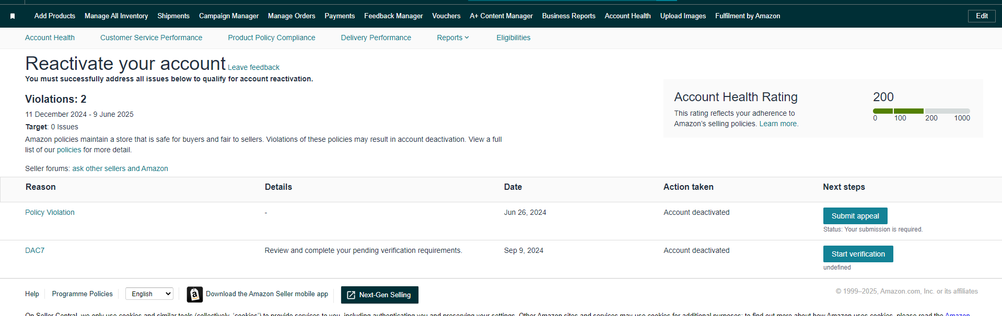Click the Leave feedback link
This screenshot has height=316, width=1002.
coord(253,67)
